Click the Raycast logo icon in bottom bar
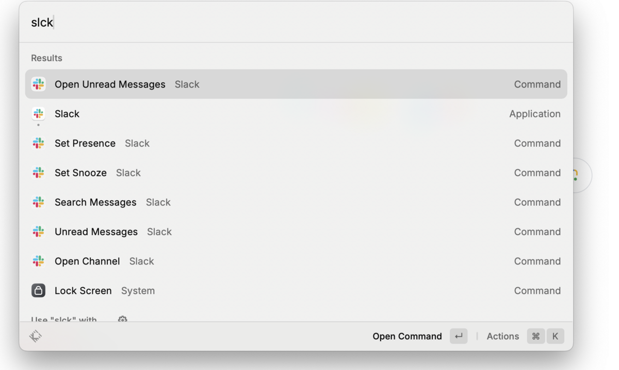619x370 pixels. pos(36,337)
